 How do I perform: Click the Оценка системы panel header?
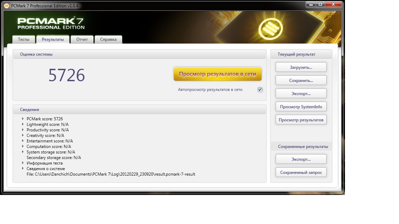[140, 54]
